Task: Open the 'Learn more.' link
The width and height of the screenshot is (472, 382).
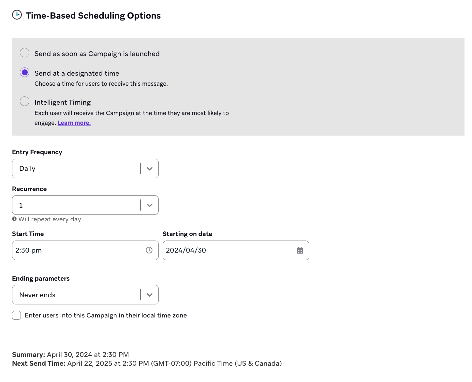Action: tap(74, 123)
